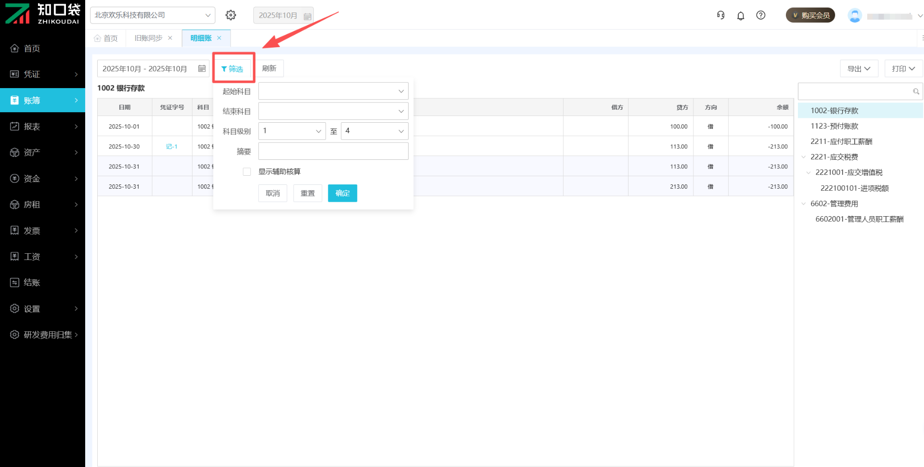This screenshot has width=924, height=467.
Task: Click the user avatar icon
Action: (x=855, y=16)
